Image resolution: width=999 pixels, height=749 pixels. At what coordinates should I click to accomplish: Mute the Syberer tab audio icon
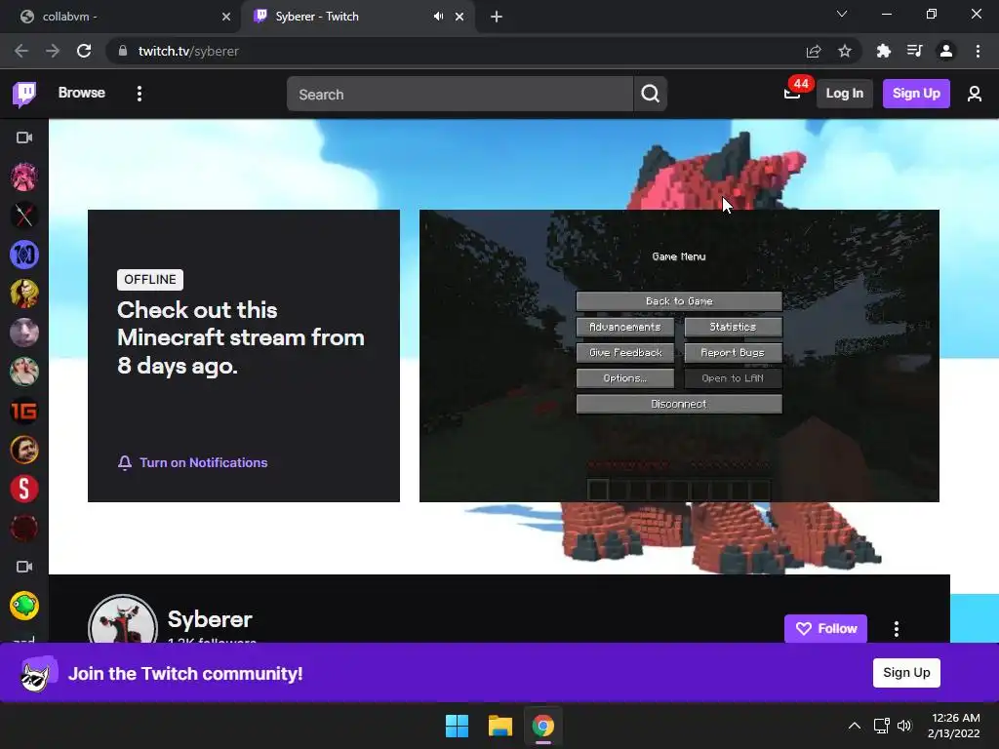tap(438, 17)
